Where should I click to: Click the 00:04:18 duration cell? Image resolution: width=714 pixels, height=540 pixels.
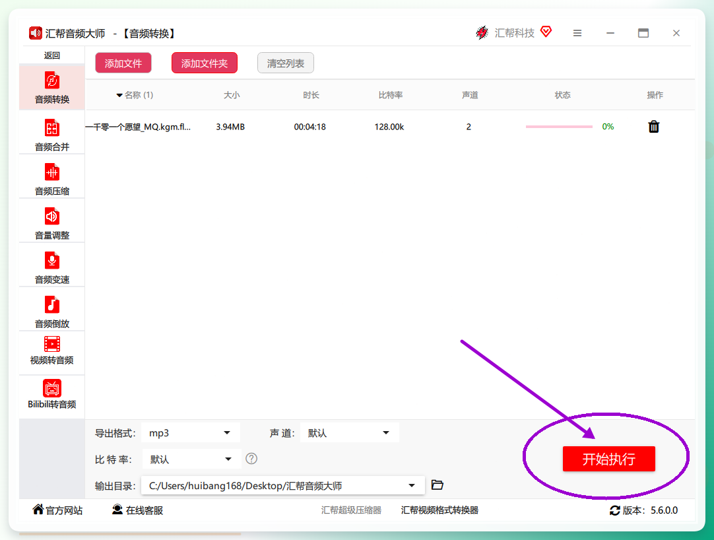tap(309, 127)
